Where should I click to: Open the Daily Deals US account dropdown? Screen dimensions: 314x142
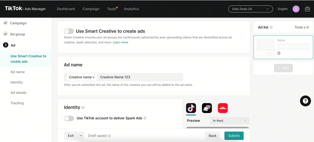click(x=250, y=9)
